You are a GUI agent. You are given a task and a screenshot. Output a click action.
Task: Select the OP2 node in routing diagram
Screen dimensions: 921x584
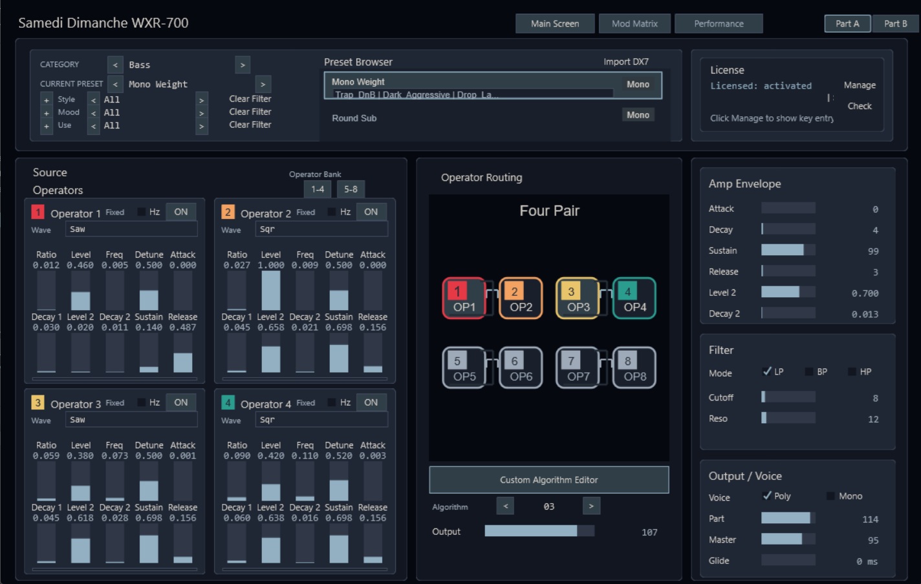[x=521, y=298]
